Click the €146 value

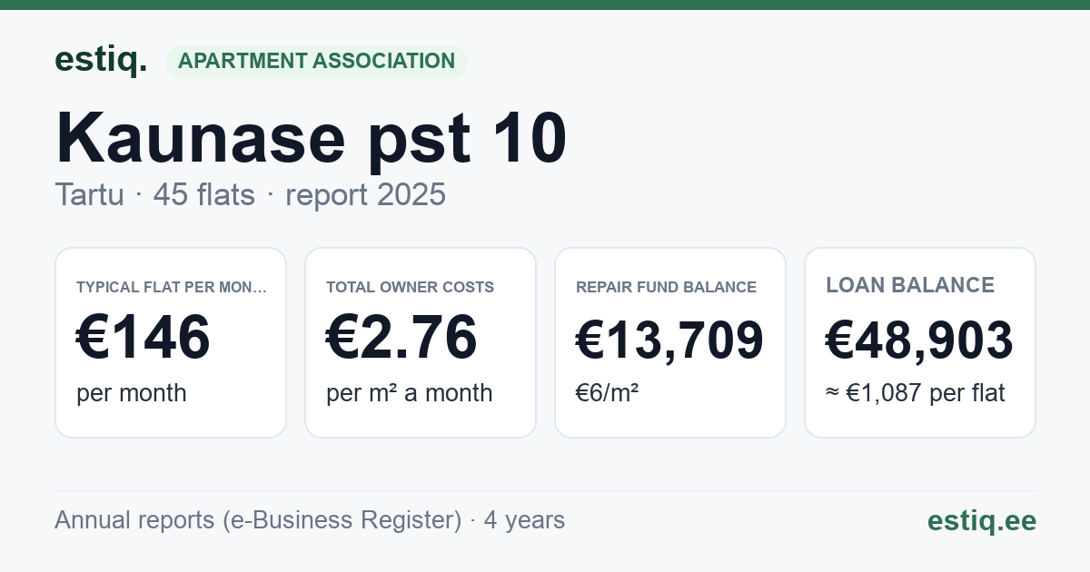(x=144, y=338)
